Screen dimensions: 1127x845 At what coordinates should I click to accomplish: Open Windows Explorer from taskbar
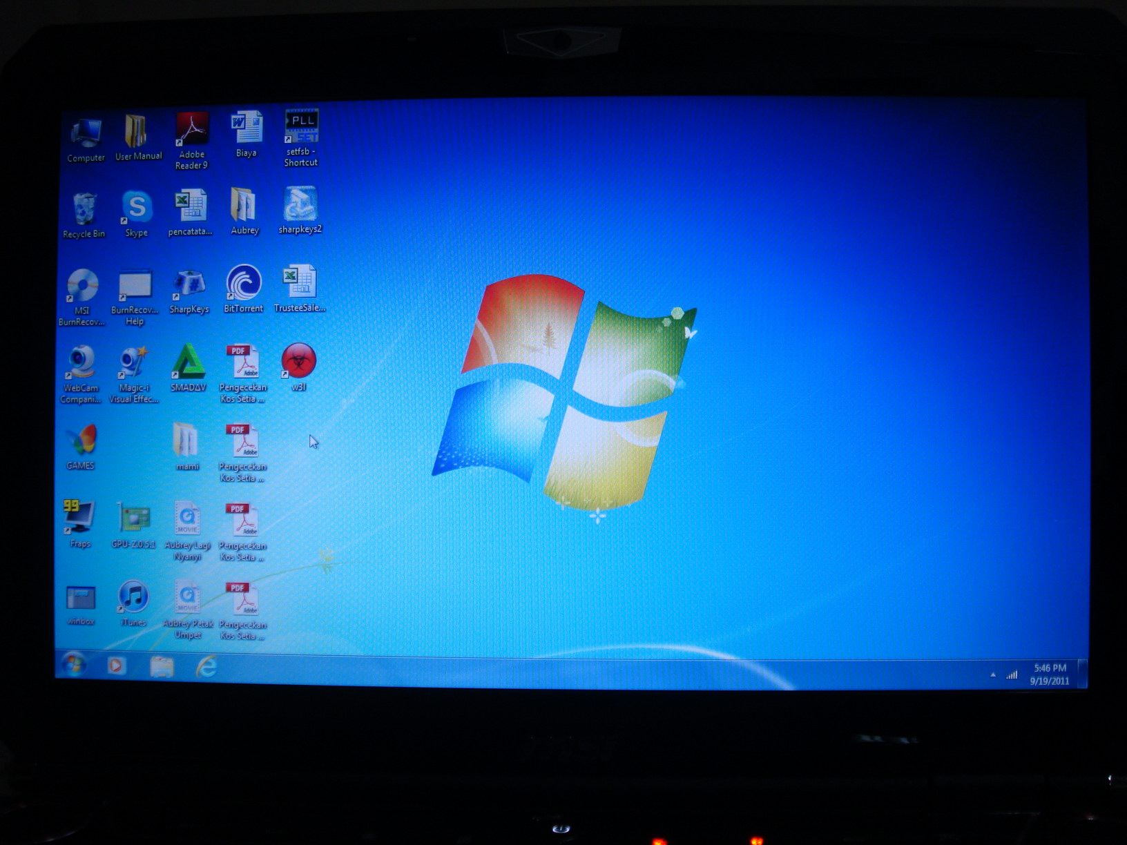(162, 666)
